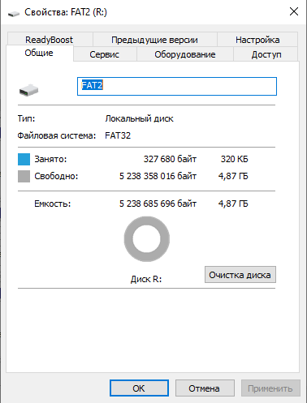Screen dimensions: 307x403
Task: Click the Диск R: label under chart
Action: [146, 279]
